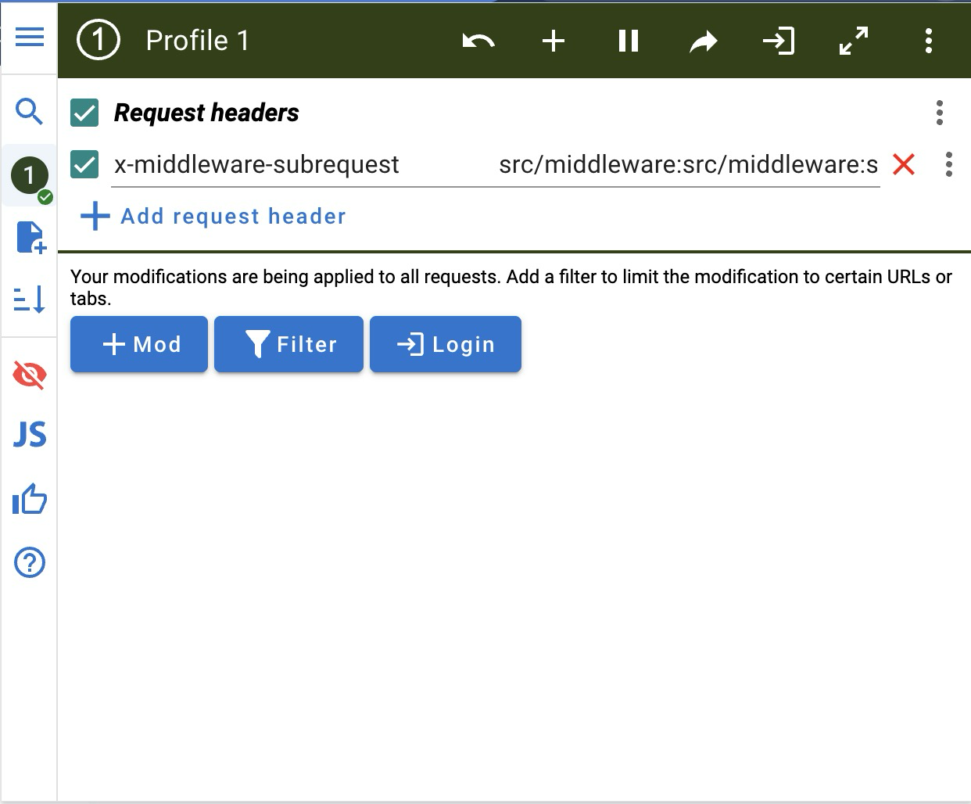The height and width of the screenshot is (804, 971).
Task: Select profile 1 in the sidebar
Action: [x=30, y=175]
